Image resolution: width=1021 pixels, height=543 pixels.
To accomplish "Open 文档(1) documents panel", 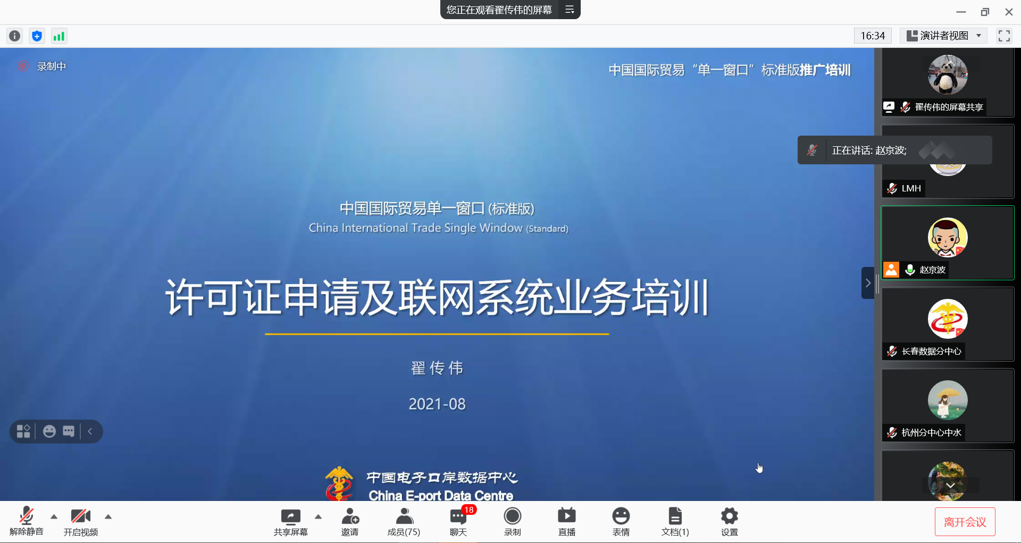I will pyautogui.click(x=675, y=521).
